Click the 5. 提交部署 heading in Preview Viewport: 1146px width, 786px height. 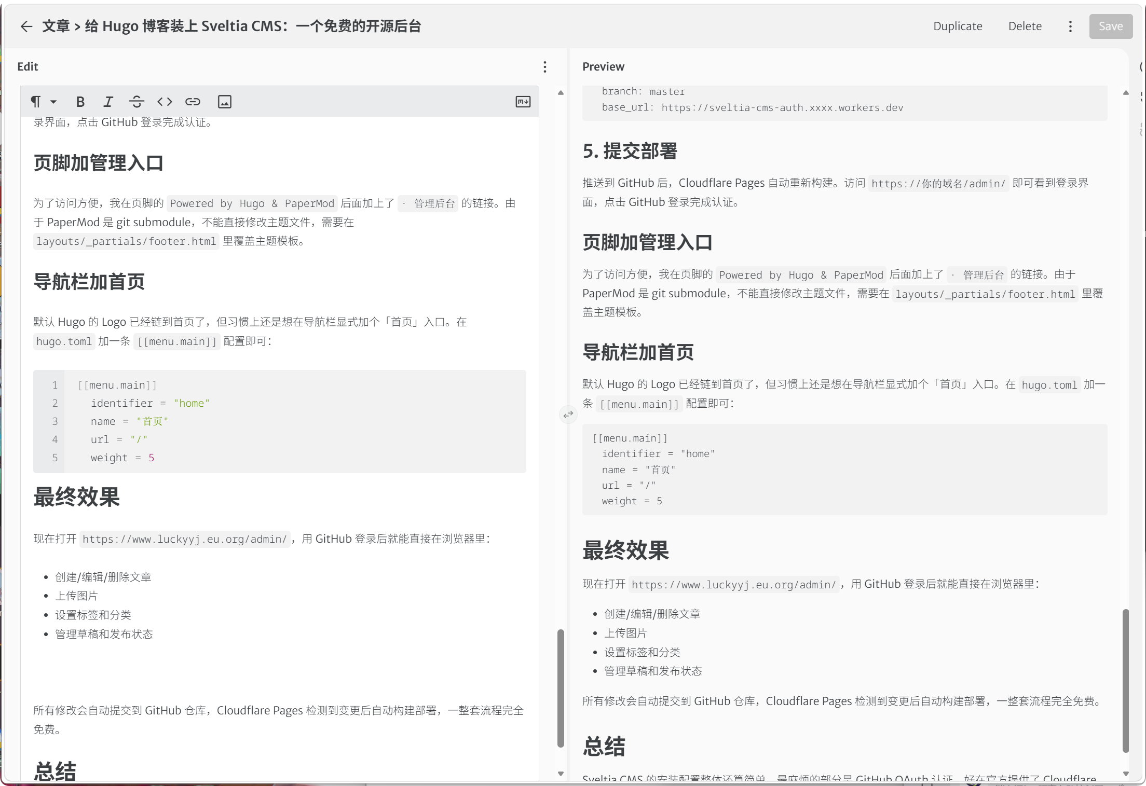(630, 151)
